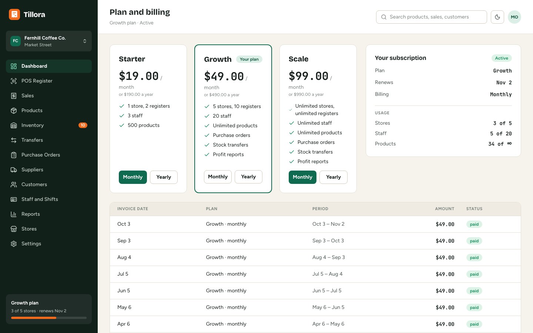This screenshot has height=333, width=533.
Task: Click 'Unlimited staff' feature in Scale plan
Action: (x=315, y=123)
